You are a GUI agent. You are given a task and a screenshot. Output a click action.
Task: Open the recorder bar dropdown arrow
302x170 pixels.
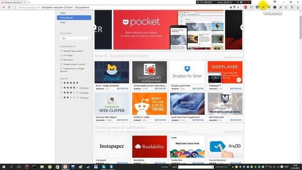[x=238, y=2]
